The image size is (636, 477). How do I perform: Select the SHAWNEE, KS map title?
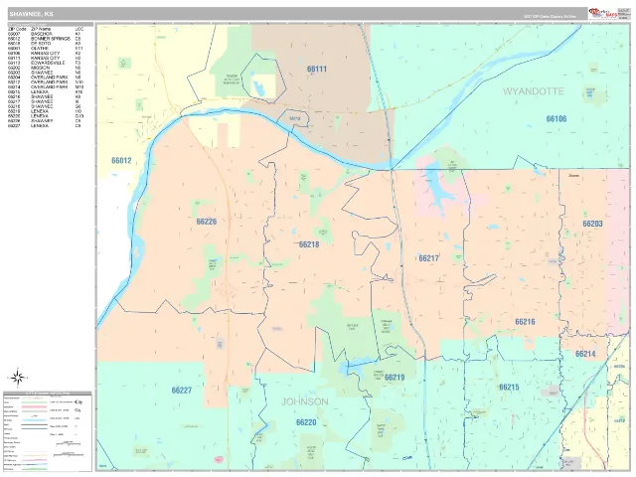tap(31, 14)
